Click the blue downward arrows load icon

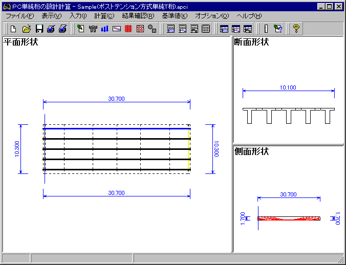click(x=105, y=29)
